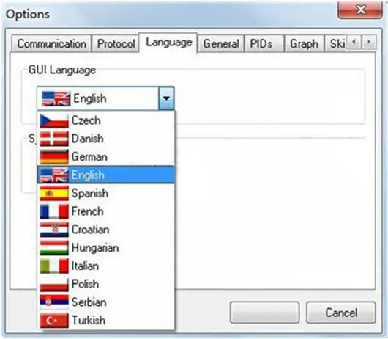
Task: Click the German flag icon
Action: point(54,157)
